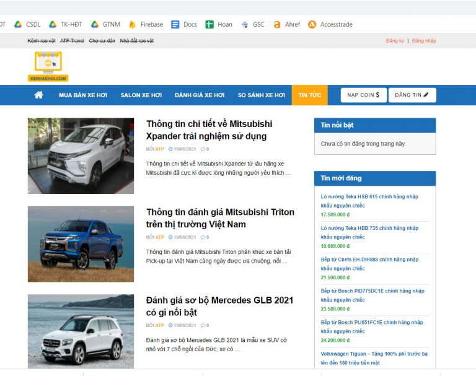The image size is (476, 376).
Task: Open the TK-HĐT Drive bookmark
Action: [x=66, y=24]
